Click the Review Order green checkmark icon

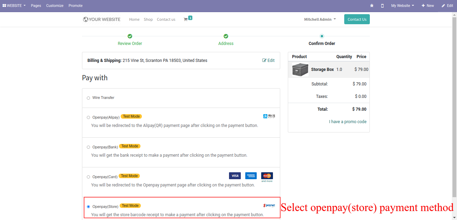[x=130, y=36]
